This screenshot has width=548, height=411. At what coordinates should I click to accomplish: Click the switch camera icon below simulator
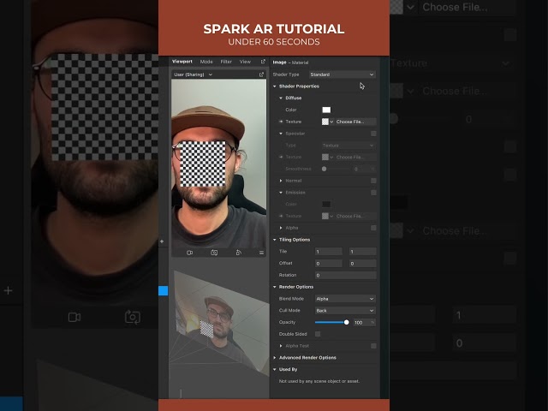click(x=214, y=253)
